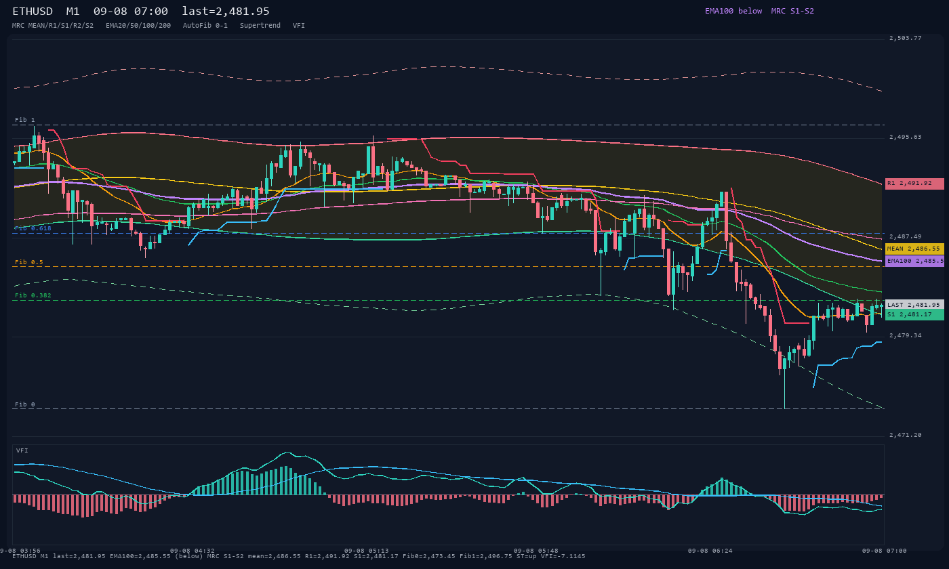
Task: Click the 'Fib 0.382' level label
Action: [x=33, y=295]
